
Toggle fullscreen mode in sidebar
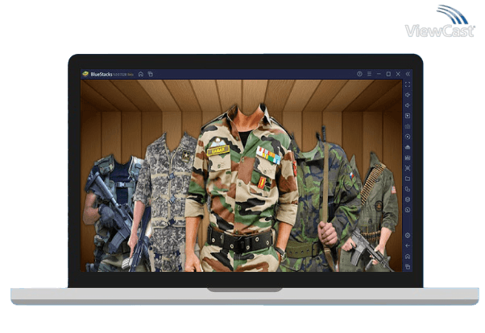point(408,84)
